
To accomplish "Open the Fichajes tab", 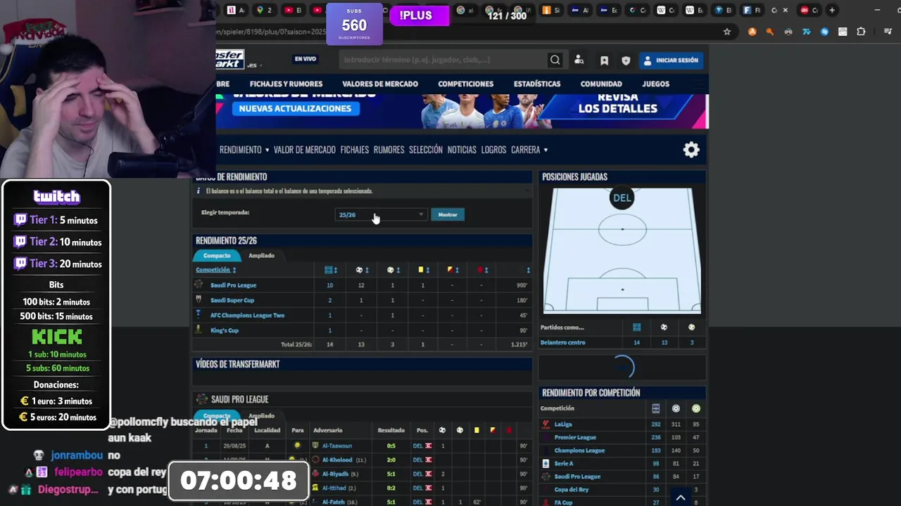I will [354, 150].
